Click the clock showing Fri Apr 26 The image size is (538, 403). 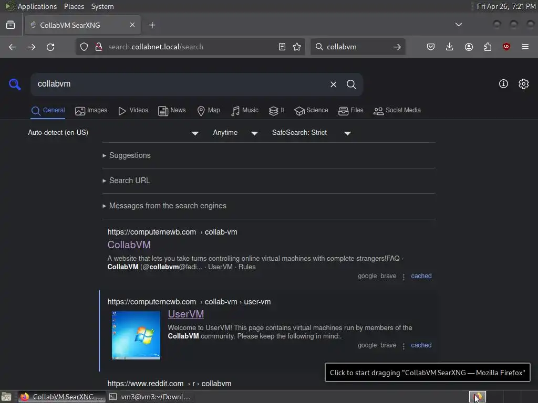(x=506, y=6)
